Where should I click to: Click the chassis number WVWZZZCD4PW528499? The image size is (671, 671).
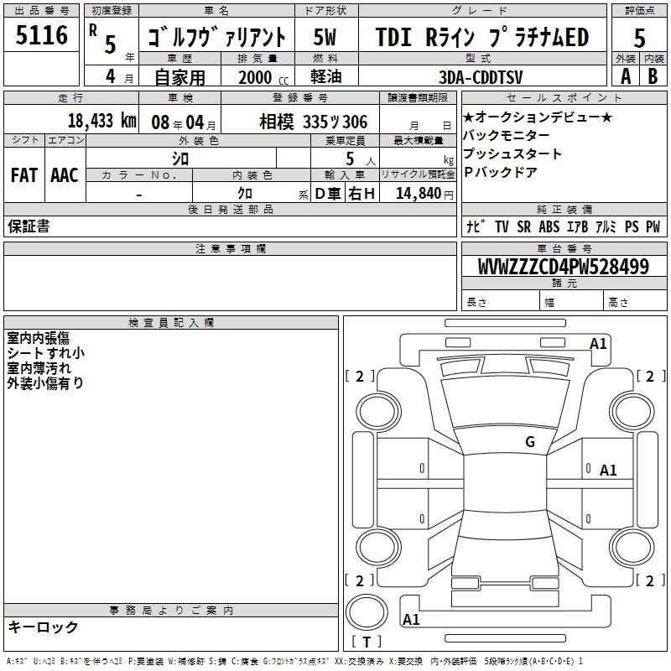click(563, 268)
